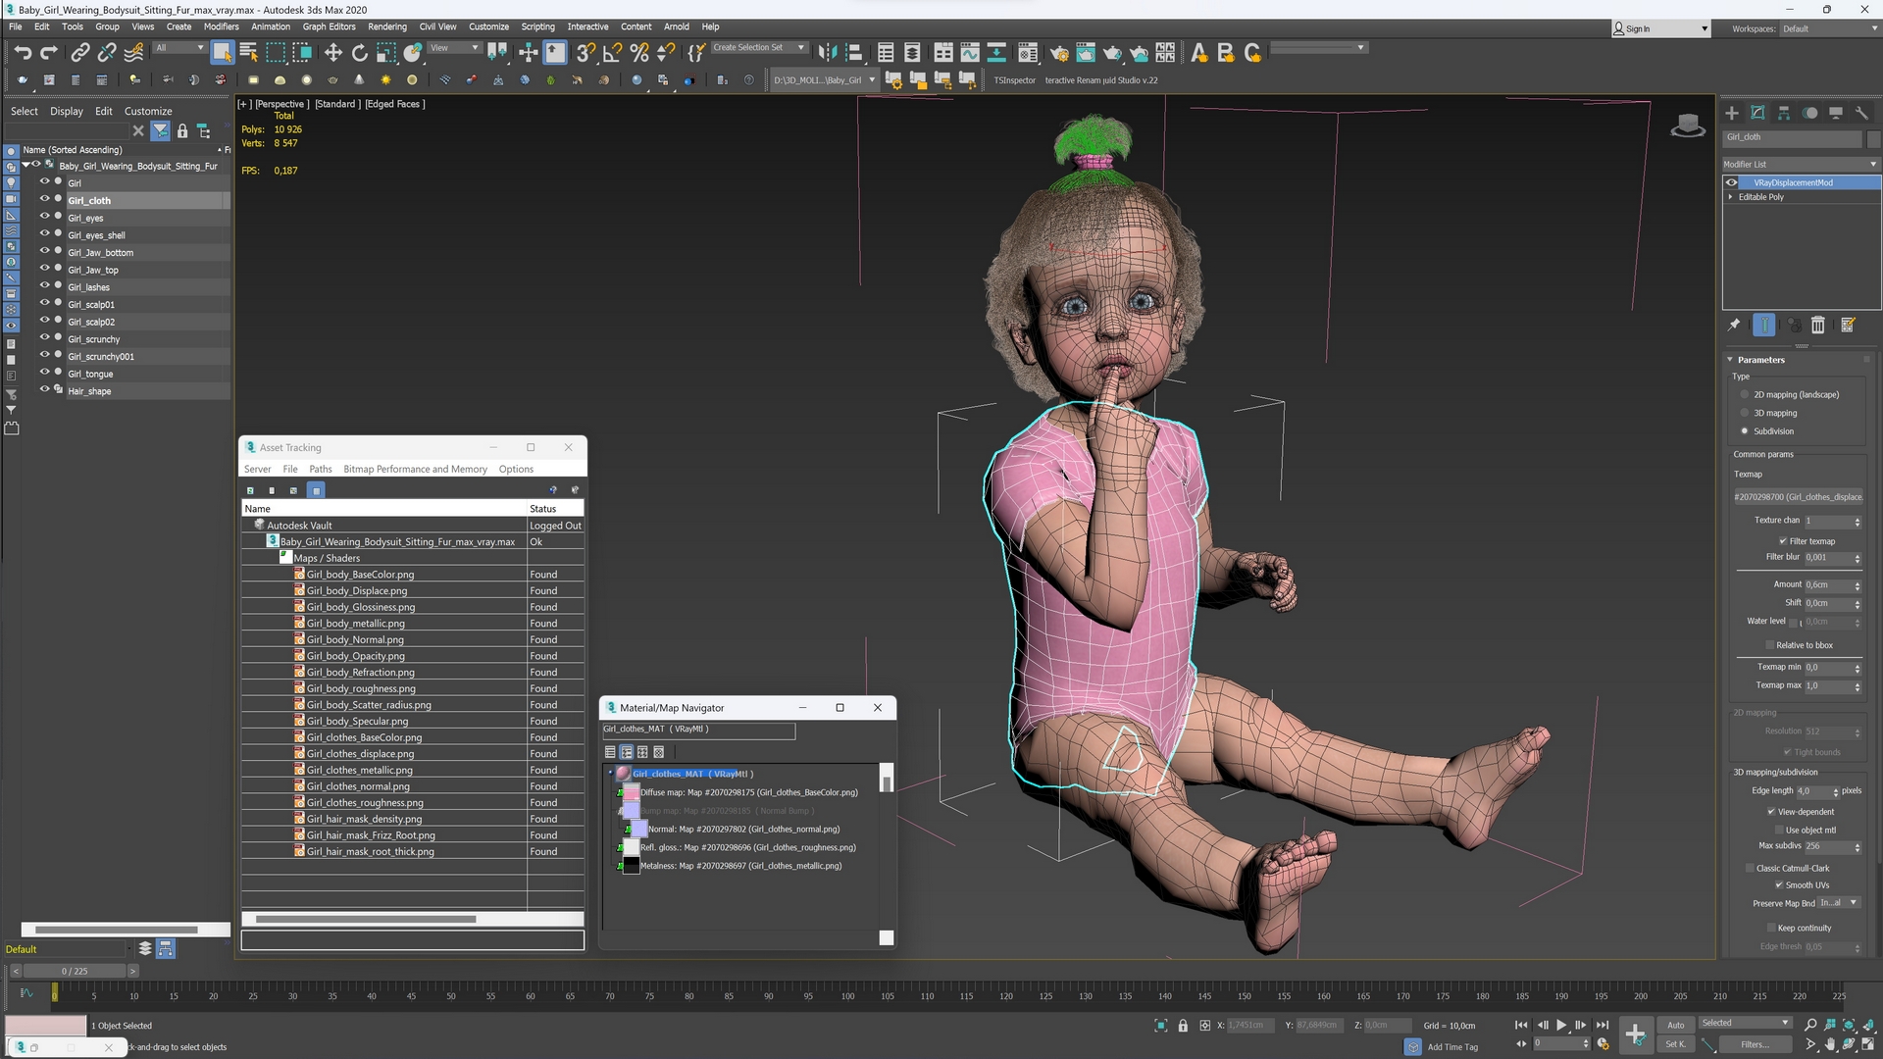The image size is (1883, 1059).
Task: Toggle Percent Snap in toolbar
Action: pos(639,52)
